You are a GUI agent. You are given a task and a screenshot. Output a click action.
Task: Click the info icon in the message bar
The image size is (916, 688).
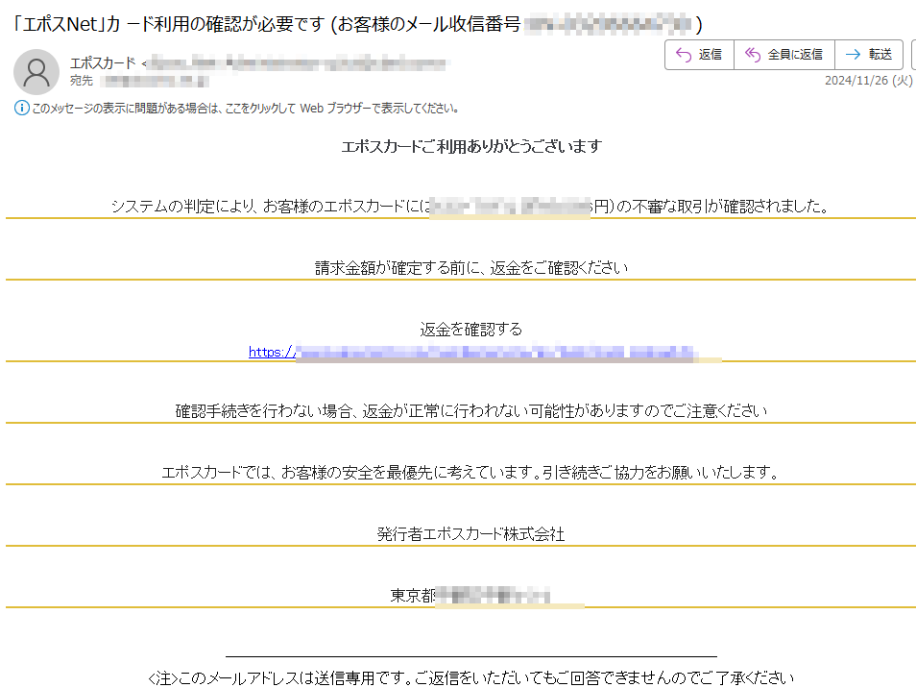coord(22,109)
